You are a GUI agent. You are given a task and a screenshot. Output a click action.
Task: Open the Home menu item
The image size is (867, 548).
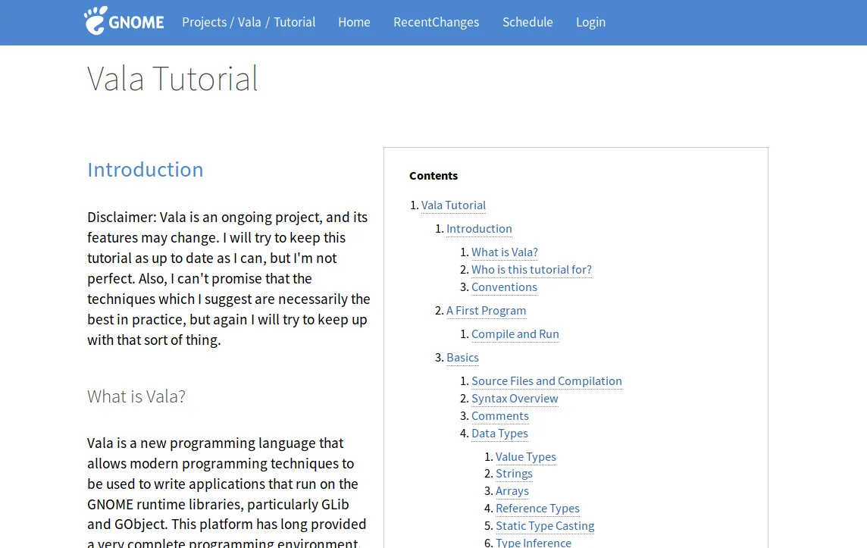point(354,22)
